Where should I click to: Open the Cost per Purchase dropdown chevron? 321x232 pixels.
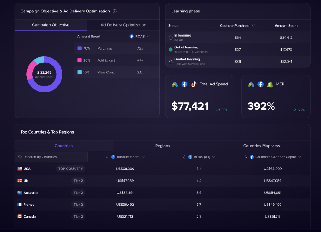point(253,26)
